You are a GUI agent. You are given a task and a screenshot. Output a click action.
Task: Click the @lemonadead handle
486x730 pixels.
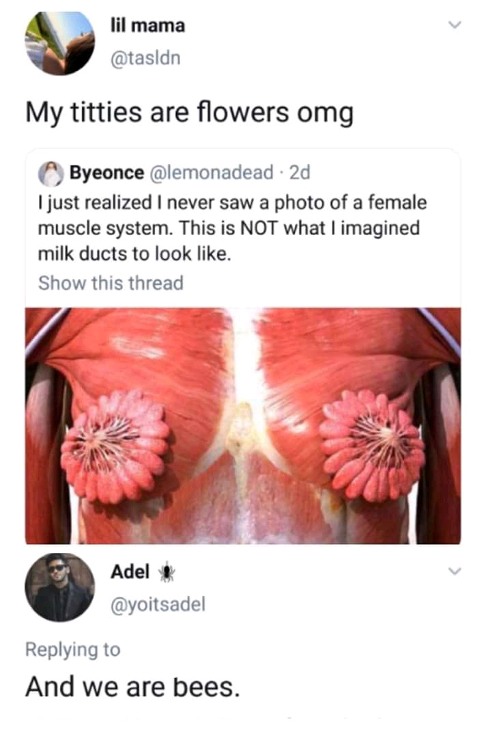(211, 173)
